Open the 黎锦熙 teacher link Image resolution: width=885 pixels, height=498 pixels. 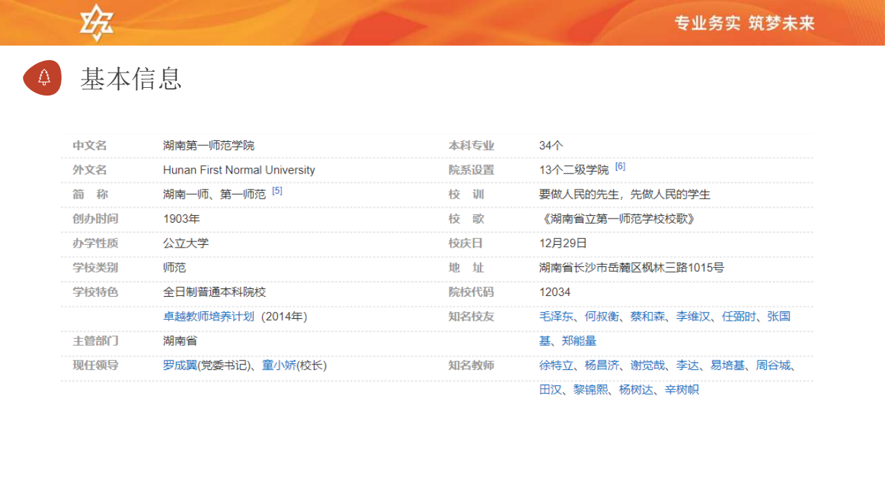pyautogui.click(x=590, y=390)
